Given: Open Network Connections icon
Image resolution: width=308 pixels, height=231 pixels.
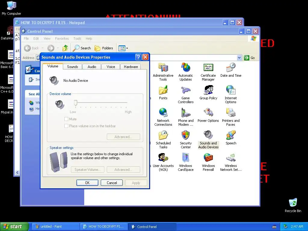Looking at the screenshot, I should coord(163,117).
